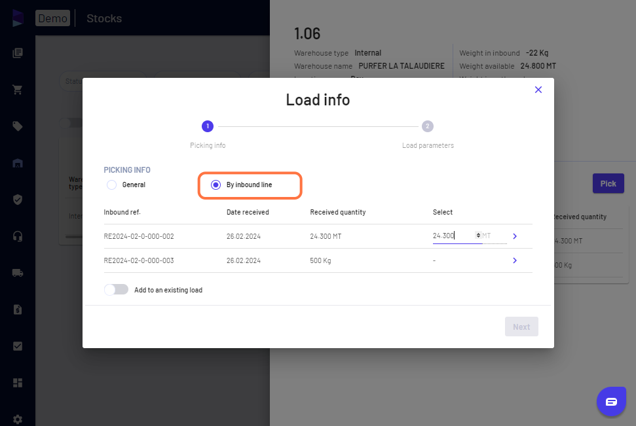
Task: Open the invoice dollar sidebar icon
Action: (x=18, y=310)
